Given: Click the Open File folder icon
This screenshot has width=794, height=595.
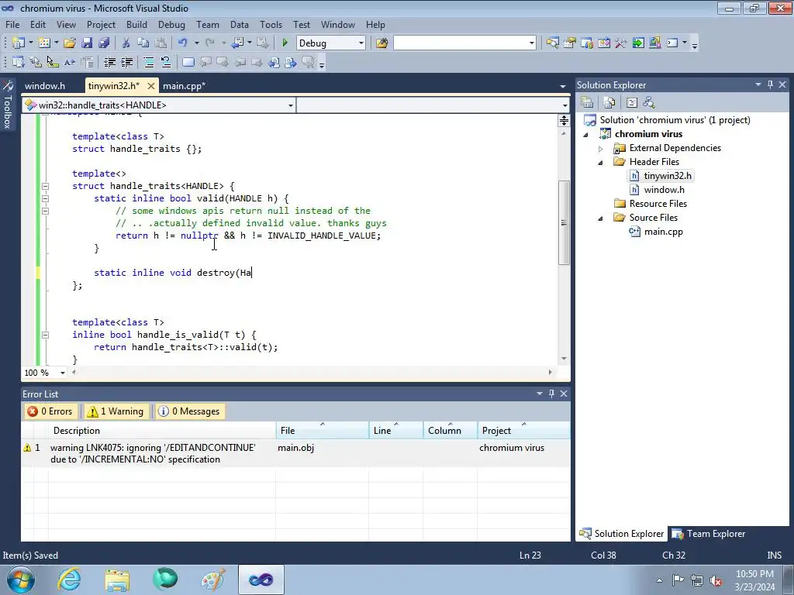Looking at the screenshot, I should (70, 43).
